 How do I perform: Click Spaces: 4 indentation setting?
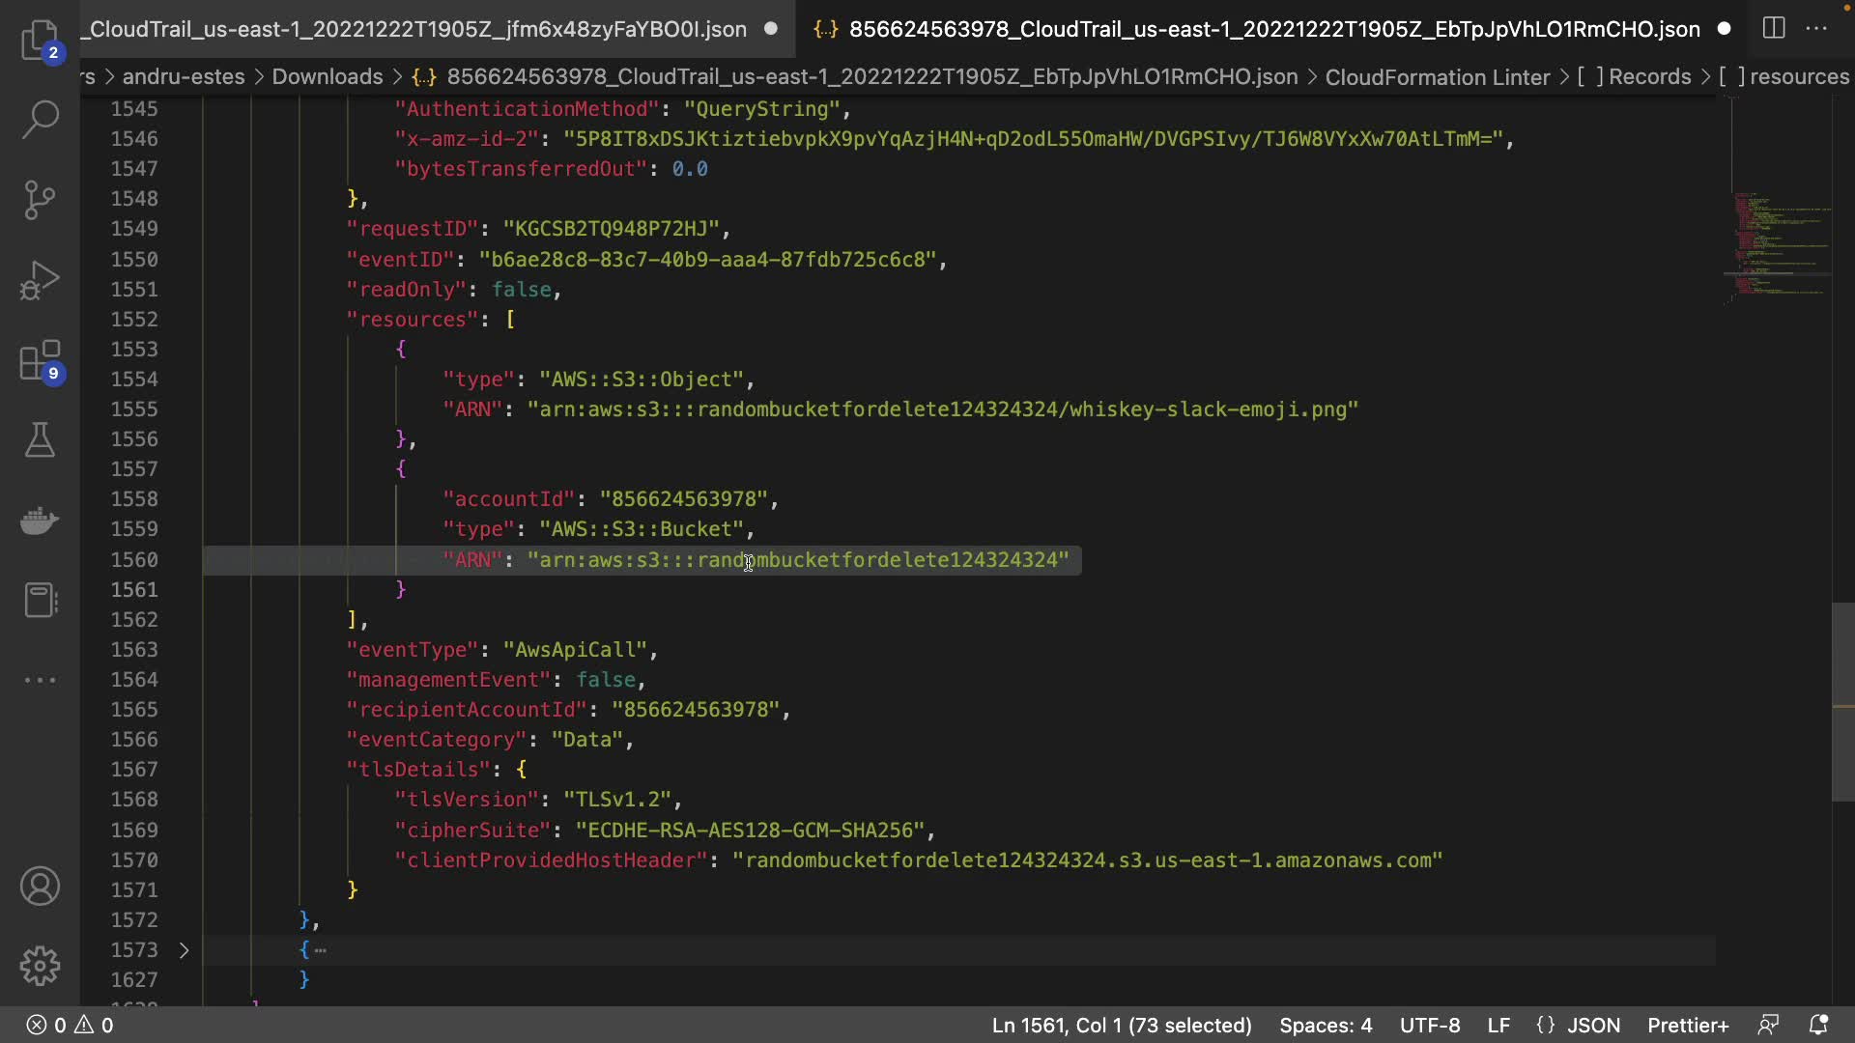(1326, 1025)
